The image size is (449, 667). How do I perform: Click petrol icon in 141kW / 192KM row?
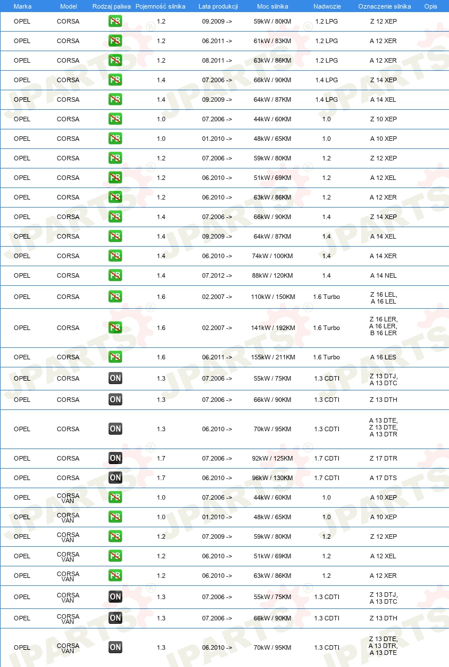(x=115, y=328)
